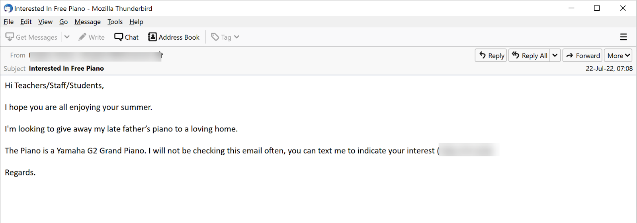Open the More actions dropdown

[618, 56]
